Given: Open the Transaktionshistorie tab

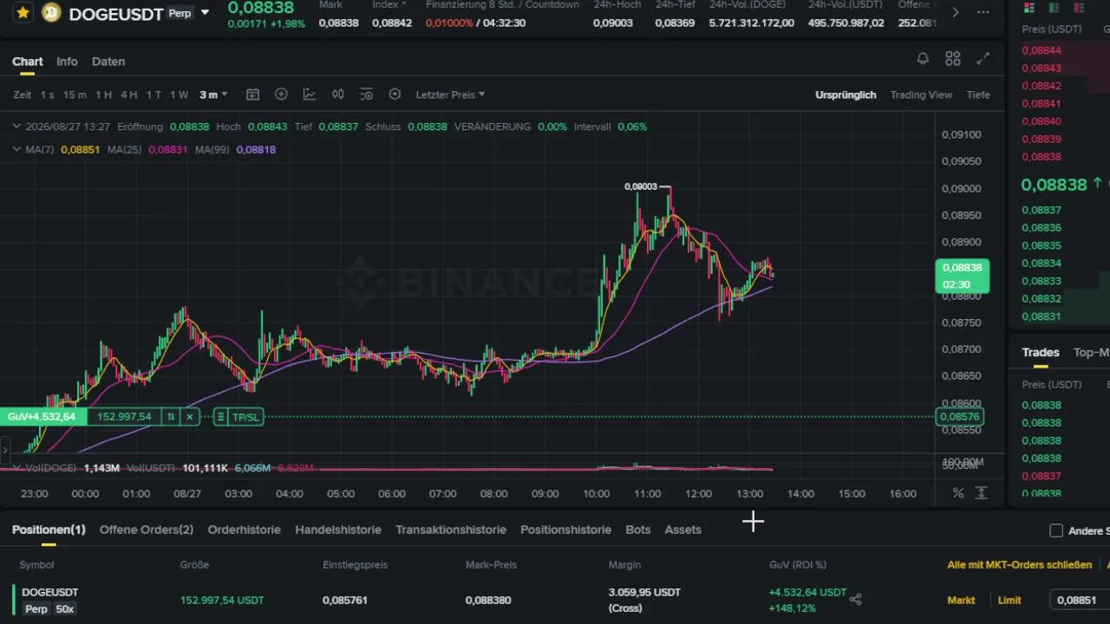Looking at the screenshot, I should (x=451, y=530).
